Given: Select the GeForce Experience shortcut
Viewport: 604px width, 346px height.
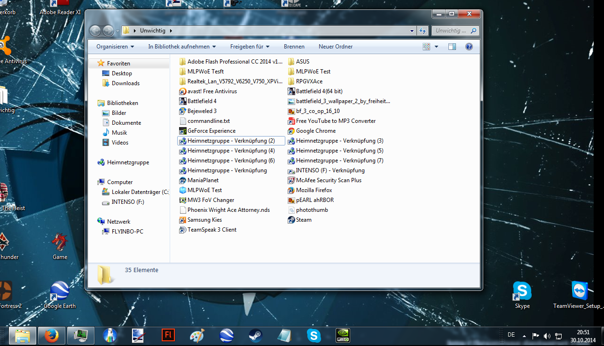Looking at the screenshot, I should pos(208,131).
